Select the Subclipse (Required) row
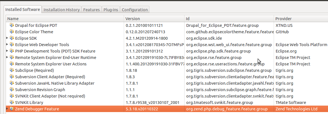328x114 pixels. click(x=167, y=70)
